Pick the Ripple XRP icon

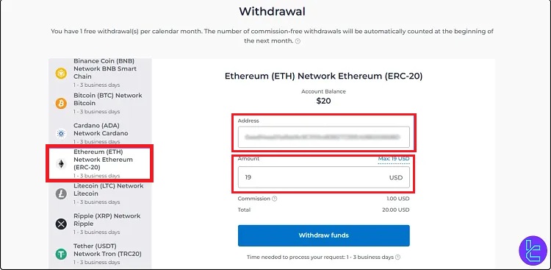tap(61, 224)
